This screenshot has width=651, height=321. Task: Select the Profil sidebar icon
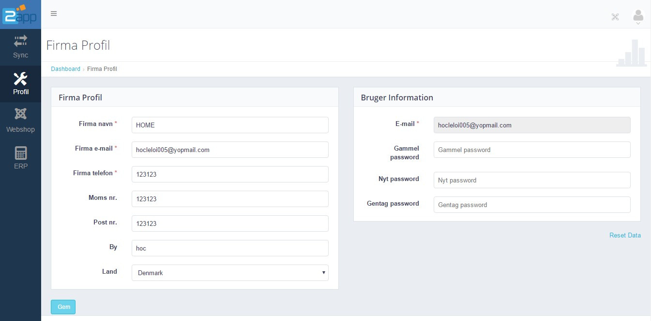coord(20,83)
